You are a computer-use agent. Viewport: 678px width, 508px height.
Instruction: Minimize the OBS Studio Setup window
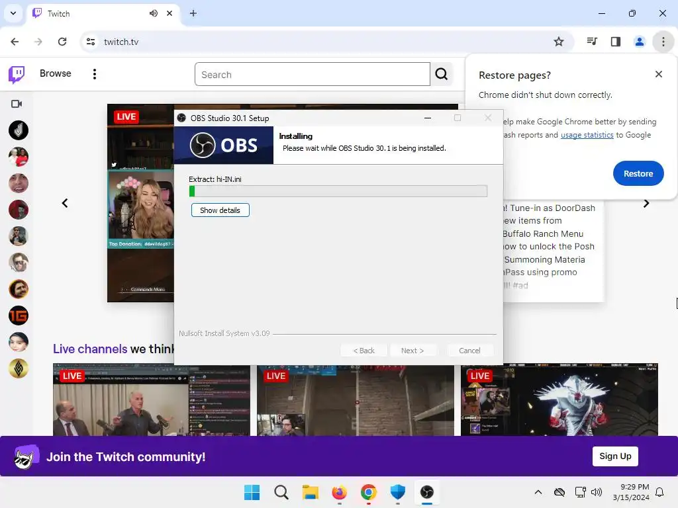click(x=428, y=118)
